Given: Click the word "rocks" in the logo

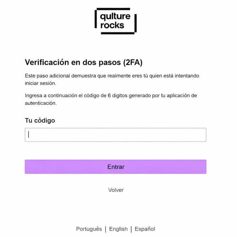Looking at the screenshot, I should click(112, 25).
